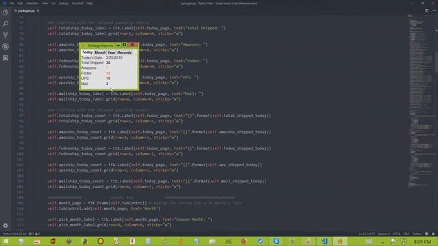438x246 pixels.
Task: Open the File menu
Action: point(12,3)
